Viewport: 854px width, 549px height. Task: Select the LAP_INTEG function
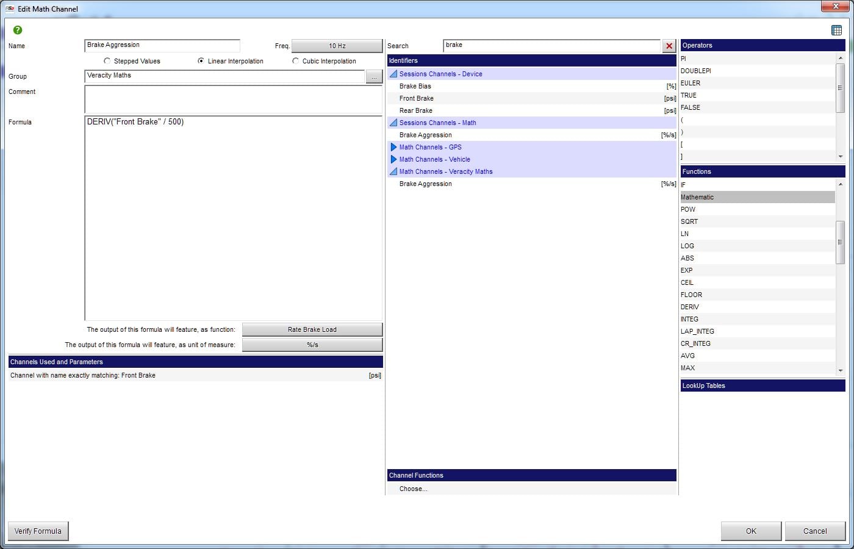[x=697, y=331]
